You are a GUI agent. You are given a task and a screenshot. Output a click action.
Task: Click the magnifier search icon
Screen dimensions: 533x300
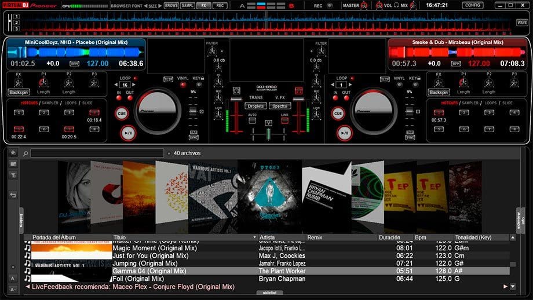pyautogui.click(x=25, y=153)
